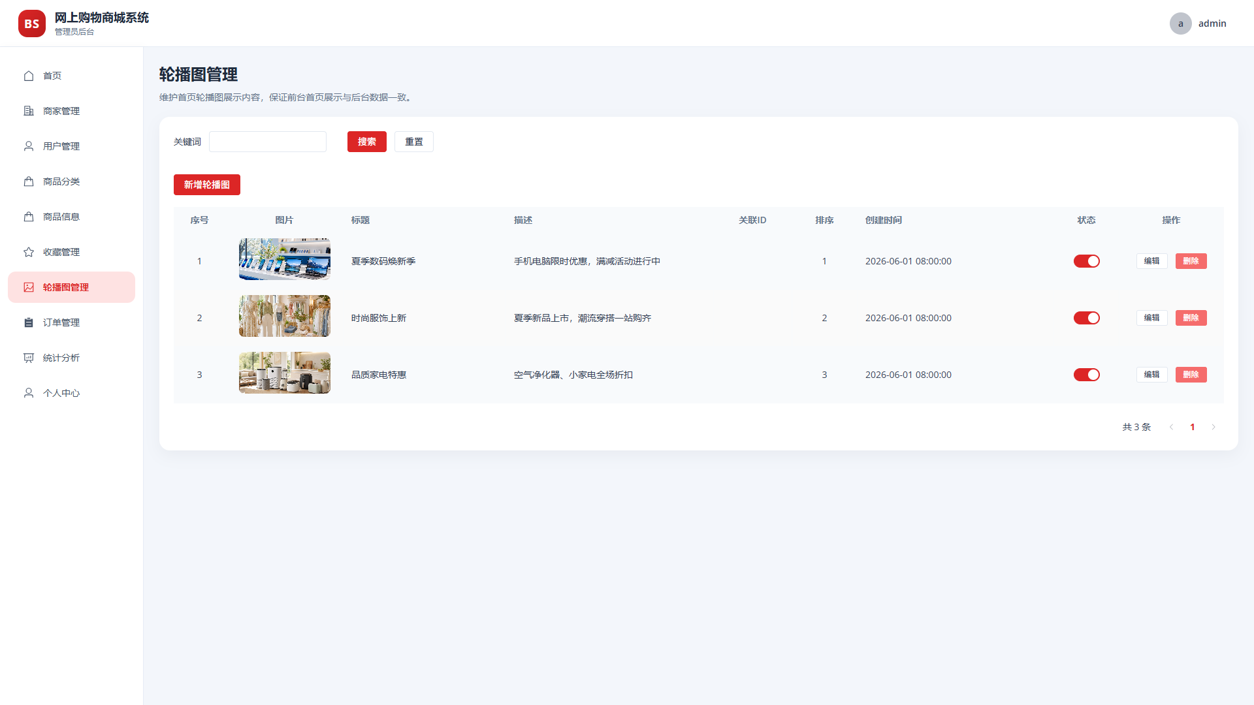Click the admin avatar circle
The image size is (1254, 705).
pyautogui.click(x=1180, y=23)
